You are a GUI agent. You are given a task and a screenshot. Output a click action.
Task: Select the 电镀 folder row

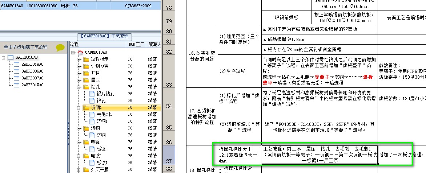[x=95, y=142]
